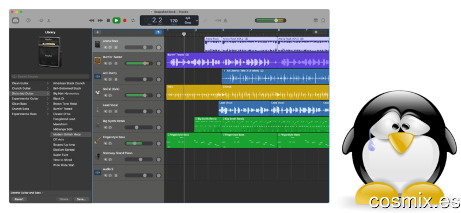
Task: Toggle the Library panel button
Action: [x=16, y=21]
